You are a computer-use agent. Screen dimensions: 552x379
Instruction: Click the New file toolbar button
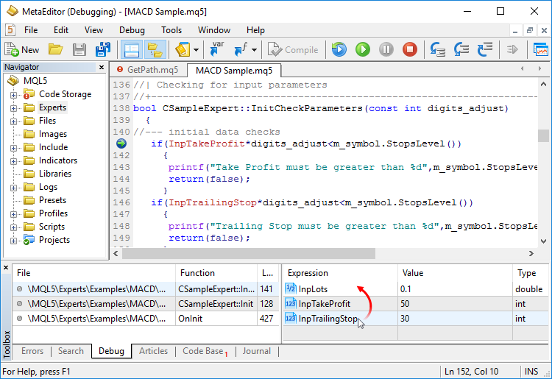[22, 49]
